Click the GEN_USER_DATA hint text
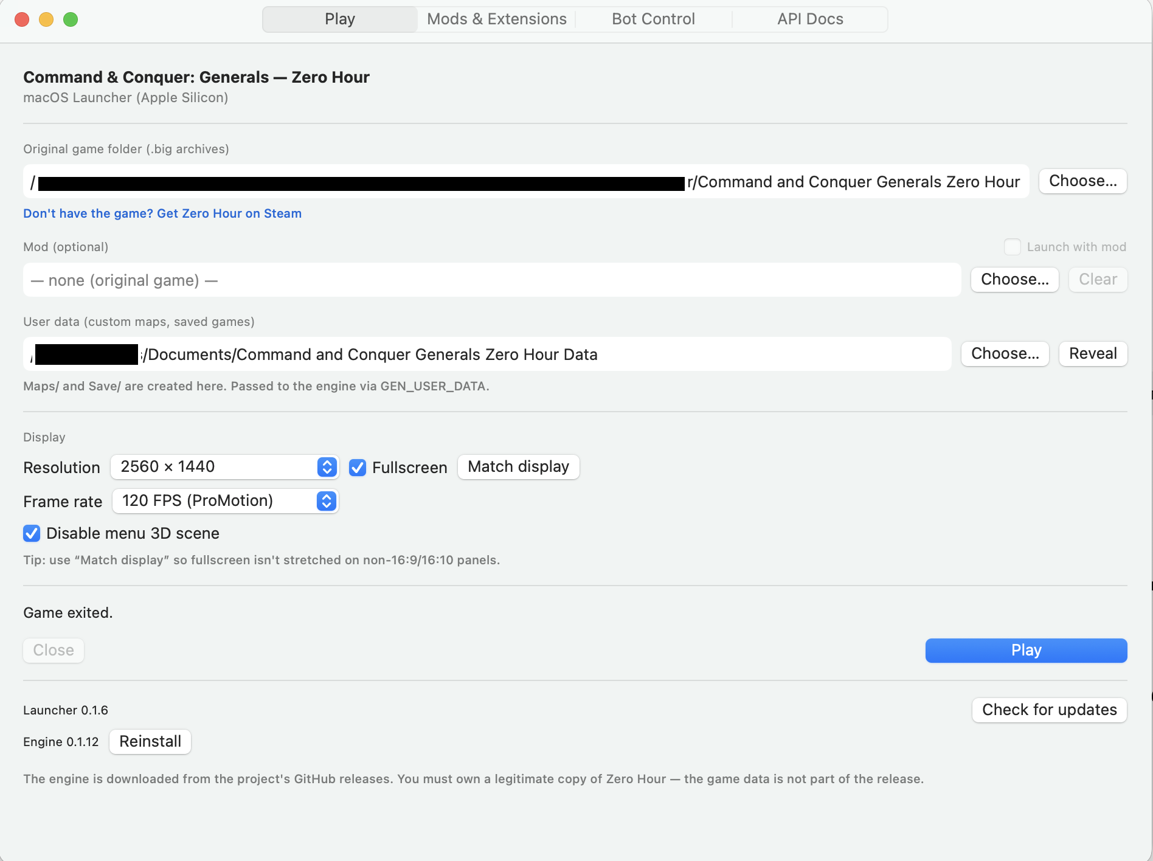Screen dimensions: 1153x861 [256, 386]
